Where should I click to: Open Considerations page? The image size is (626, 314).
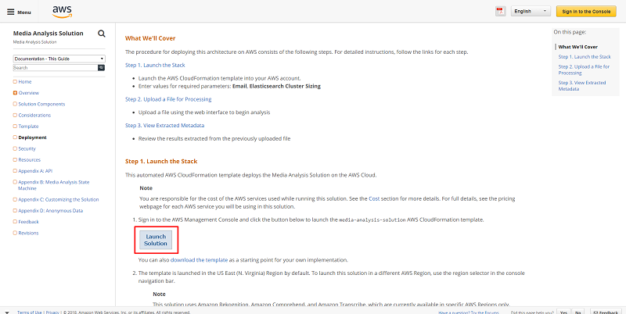tap(34, 115)
